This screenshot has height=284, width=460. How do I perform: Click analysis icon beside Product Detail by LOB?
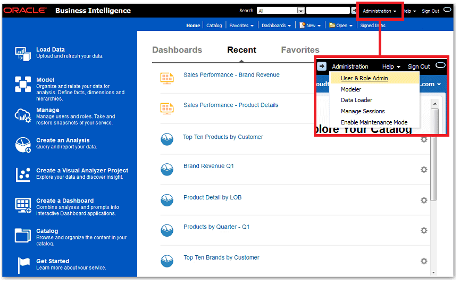point(167,200)
